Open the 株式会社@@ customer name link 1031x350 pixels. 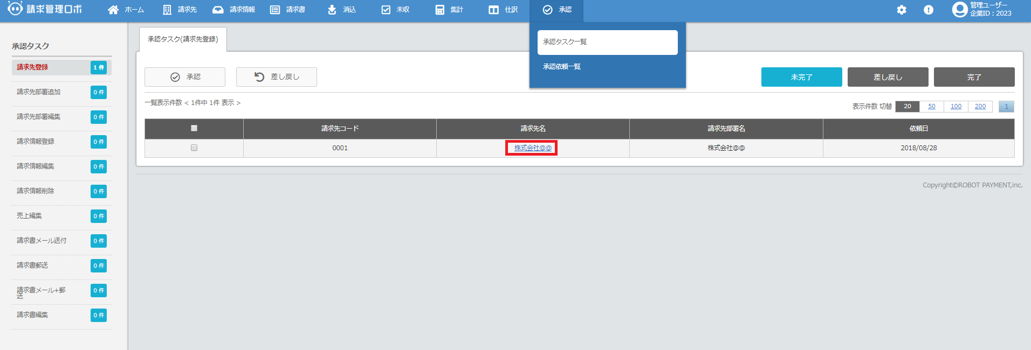533,148
